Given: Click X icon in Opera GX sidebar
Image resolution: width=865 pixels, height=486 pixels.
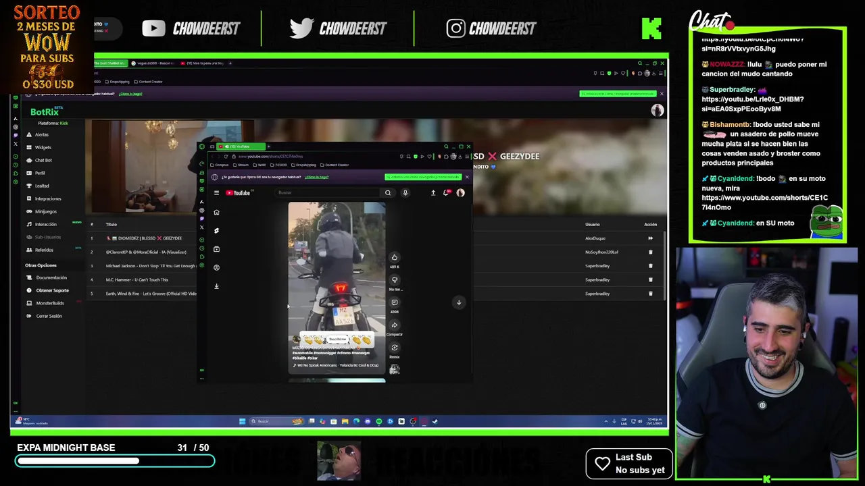Looking at the screenshot, I should tap(201, 227).
